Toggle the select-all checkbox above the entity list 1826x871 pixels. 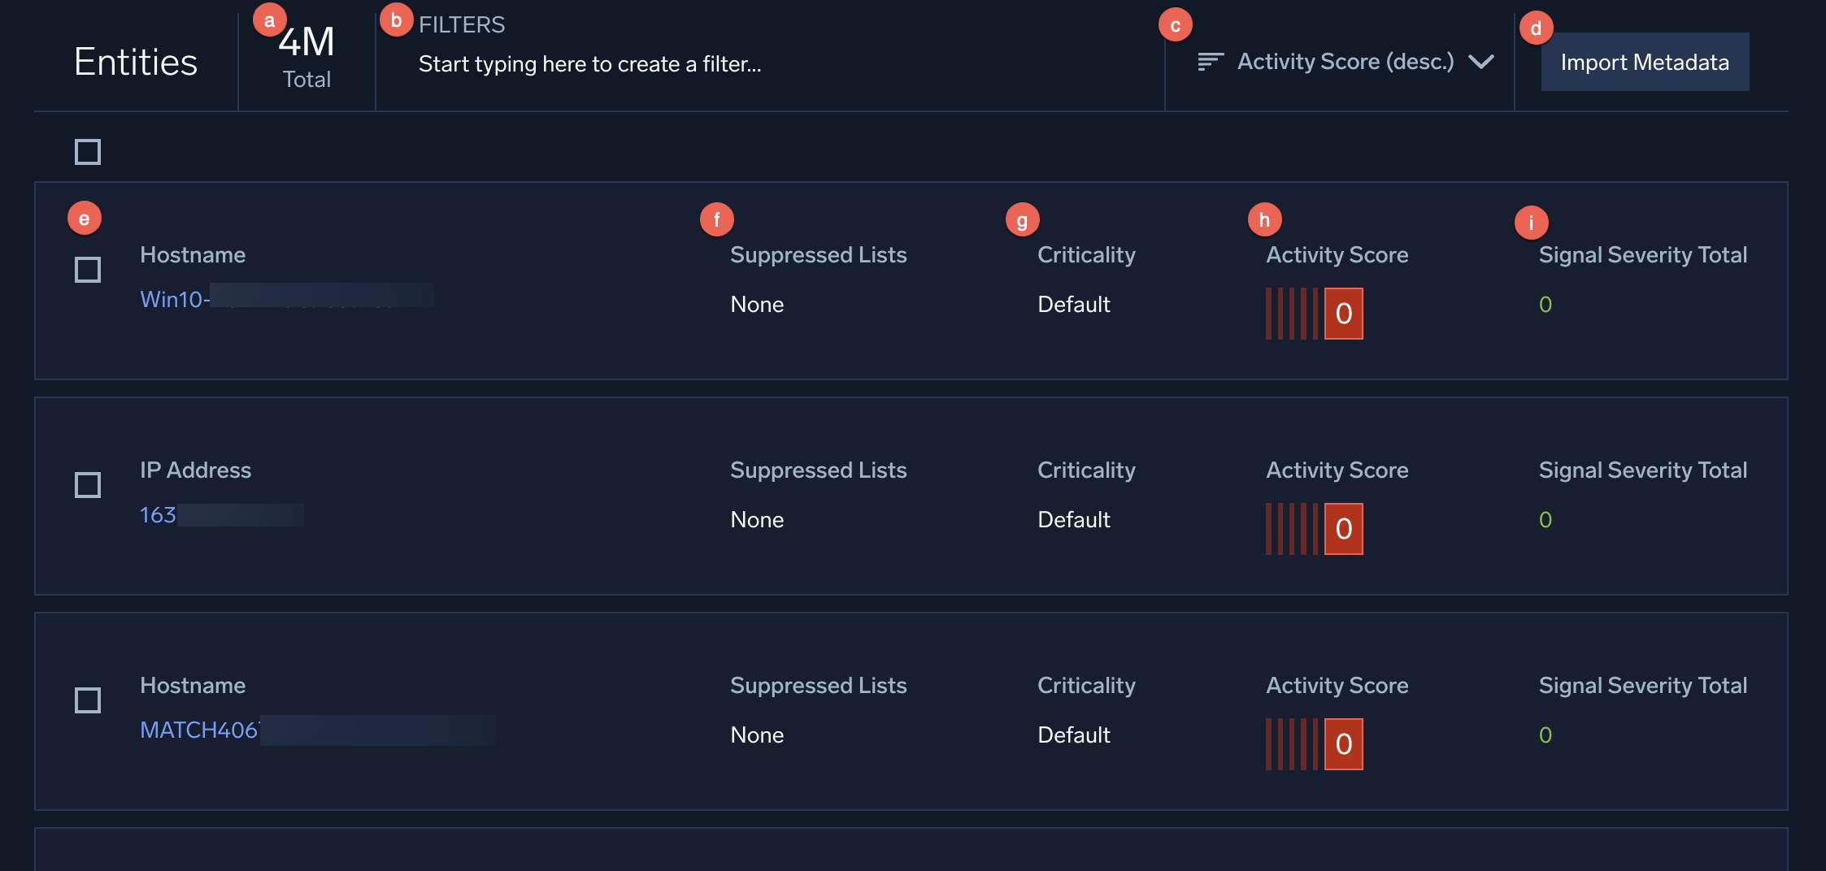[87, 151]
